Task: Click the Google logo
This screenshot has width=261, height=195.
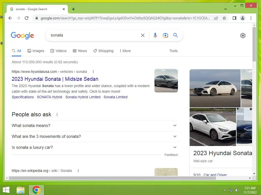Action: 22,36
